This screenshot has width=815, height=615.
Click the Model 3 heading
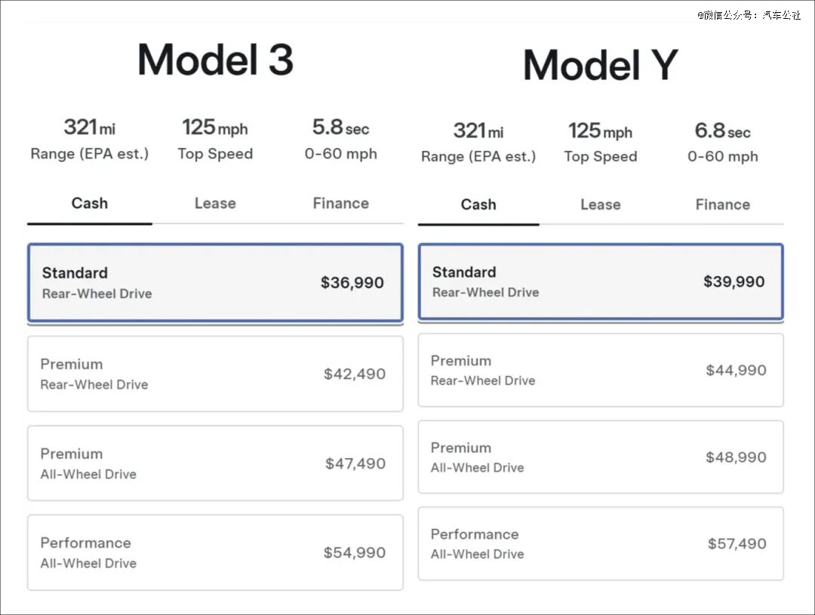pos(215,60)
